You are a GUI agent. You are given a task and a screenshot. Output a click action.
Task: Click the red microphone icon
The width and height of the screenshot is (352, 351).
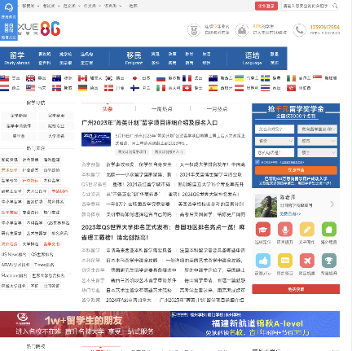285,230
